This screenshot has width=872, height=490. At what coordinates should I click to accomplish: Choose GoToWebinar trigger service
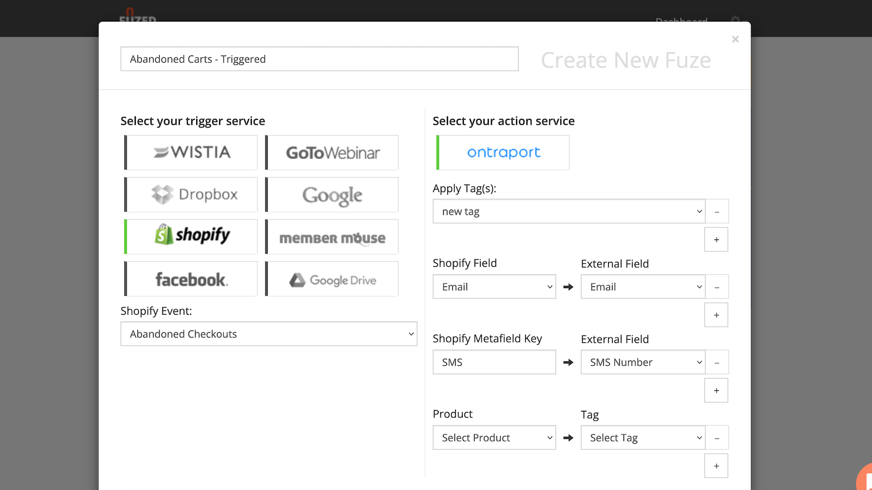332,152
